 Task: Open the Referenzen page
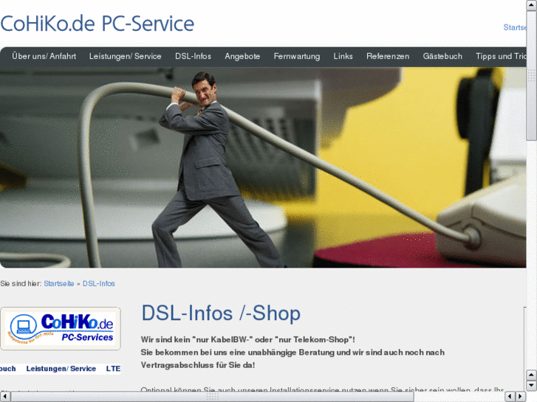pyautogui.click(x=388, y=56)
